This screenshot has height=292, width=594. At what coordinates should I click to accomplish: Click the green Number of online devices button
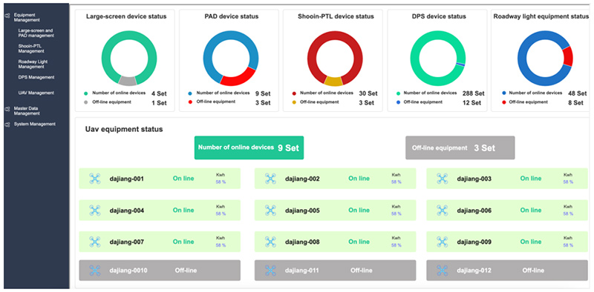tap(249, 148)
